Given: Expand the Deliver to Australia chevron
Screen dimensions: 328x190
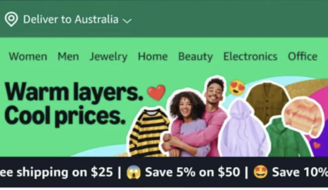Looking at the screenshot, I should pyautogui.click(x=127, y=21).
